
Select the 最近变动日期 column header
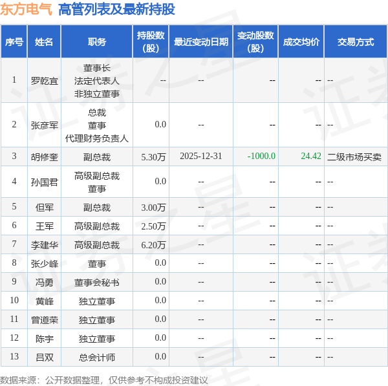point(201,42)
